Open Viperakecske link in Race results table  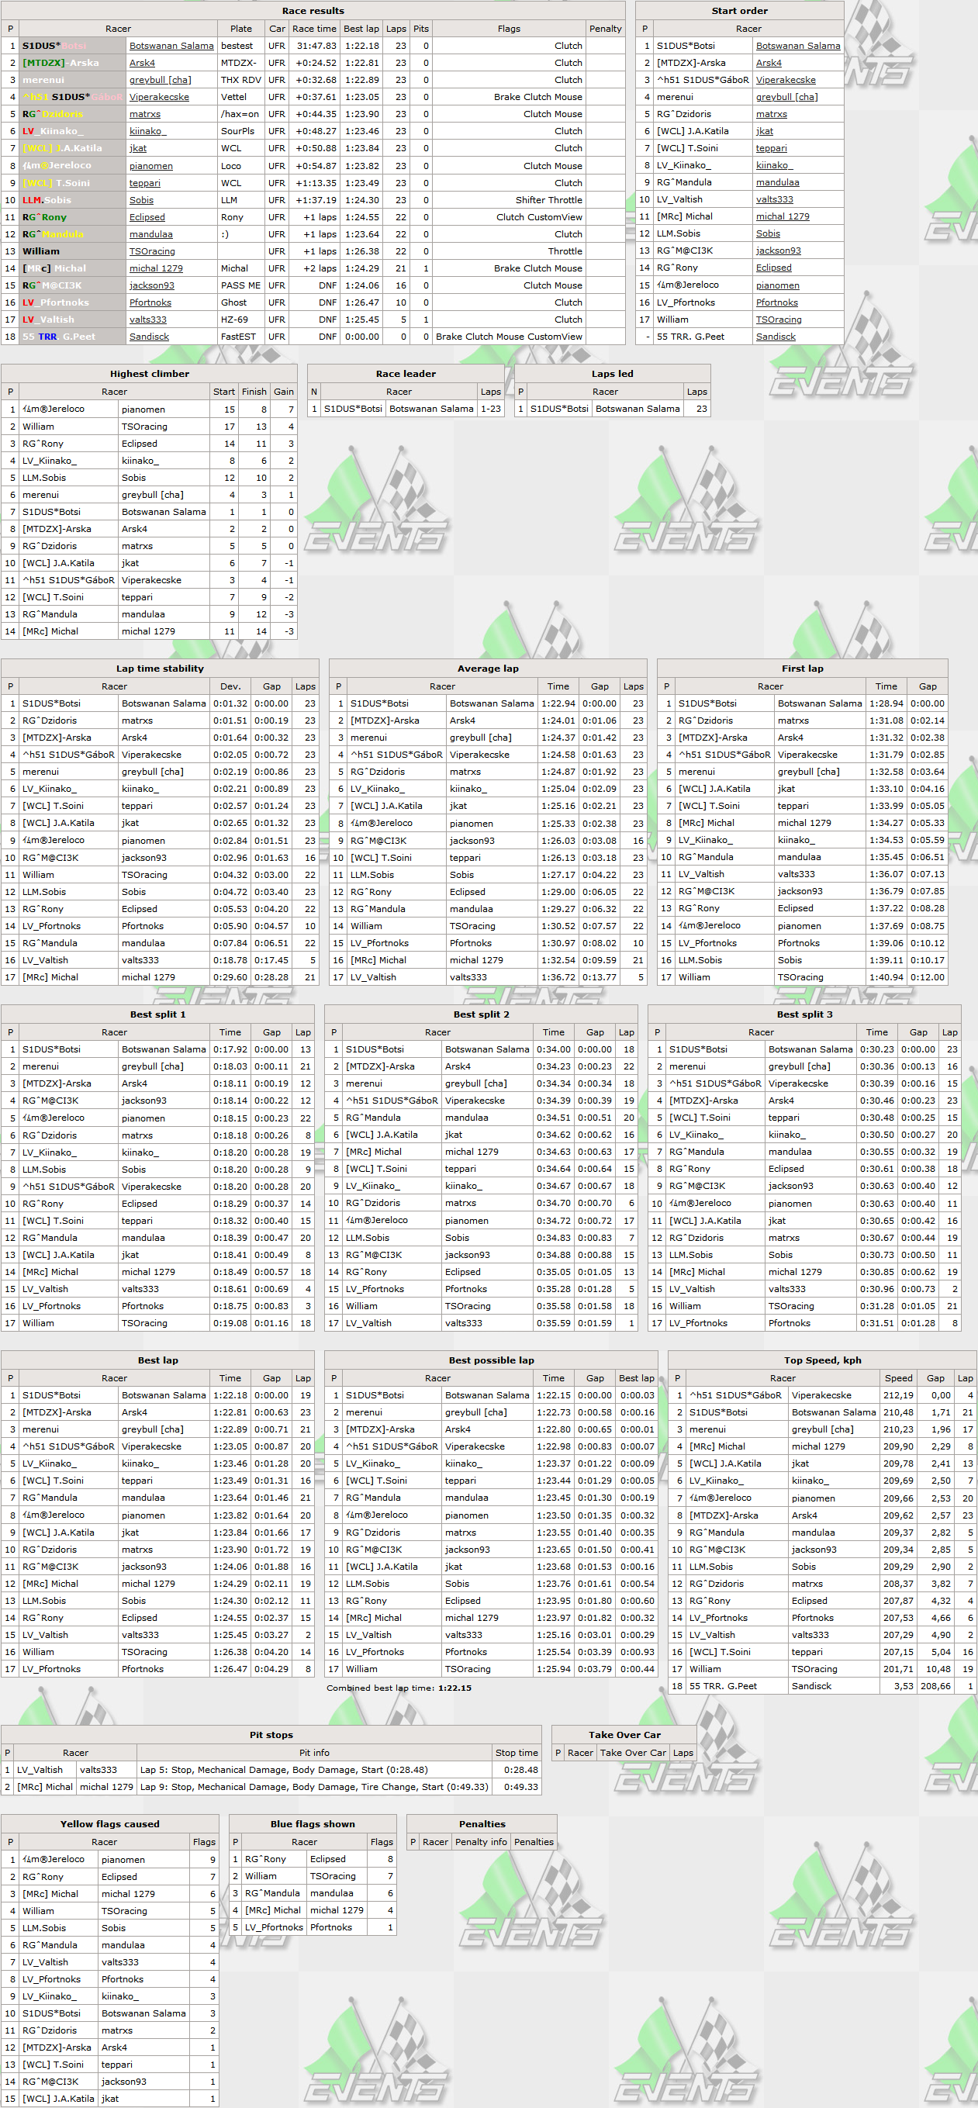pos(159,98)
